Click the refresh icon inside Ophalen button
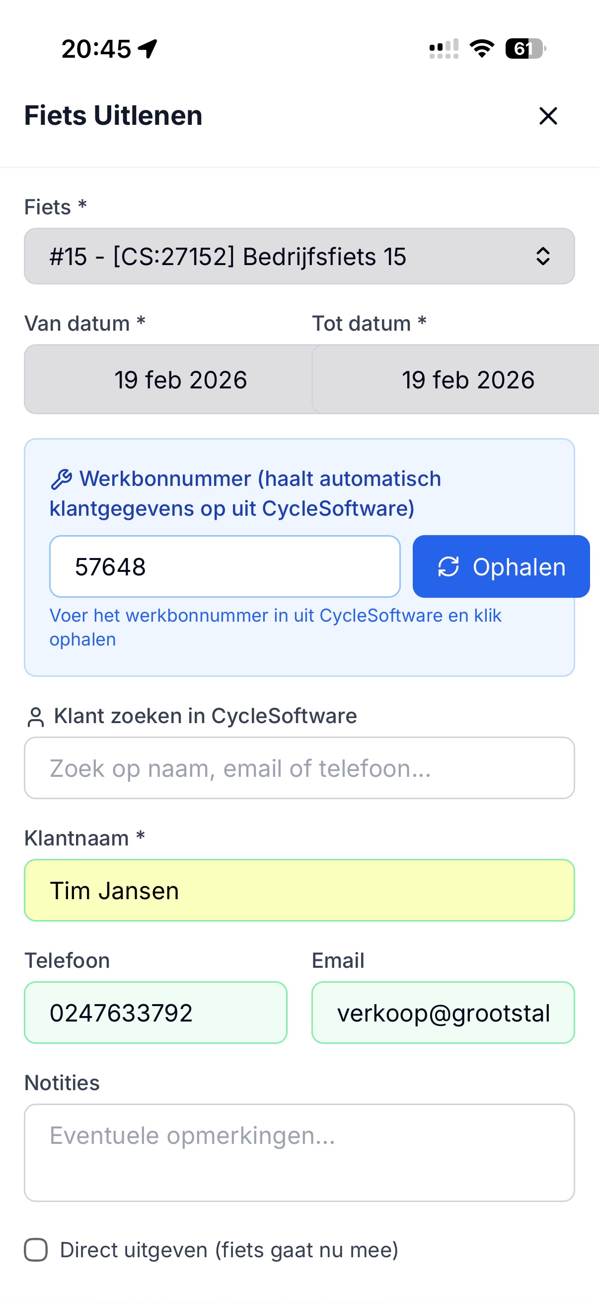Image resolution: width=599 pixels, height=1304 pixels. coord(449,566)
